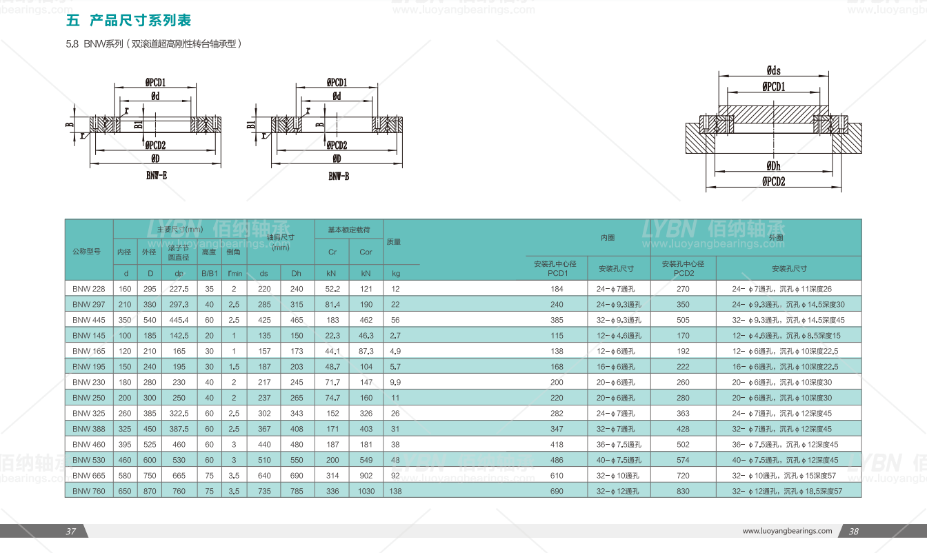Click the BNW 228 model cell
This screenshot has width=927, height=553.
[x=89, y=289]
